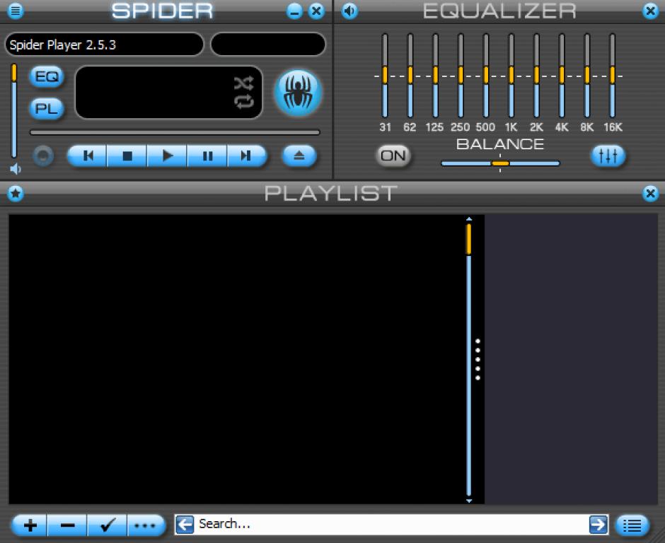
Task: Toggle the equalizer with the EQ button
Action: 47,77
